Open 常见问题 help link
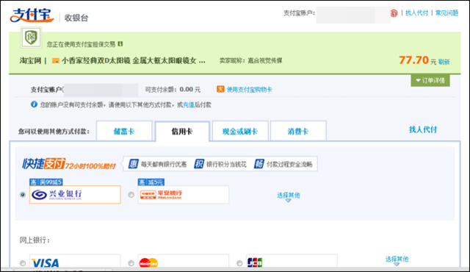The image size is (470, 272). [446, 13]
